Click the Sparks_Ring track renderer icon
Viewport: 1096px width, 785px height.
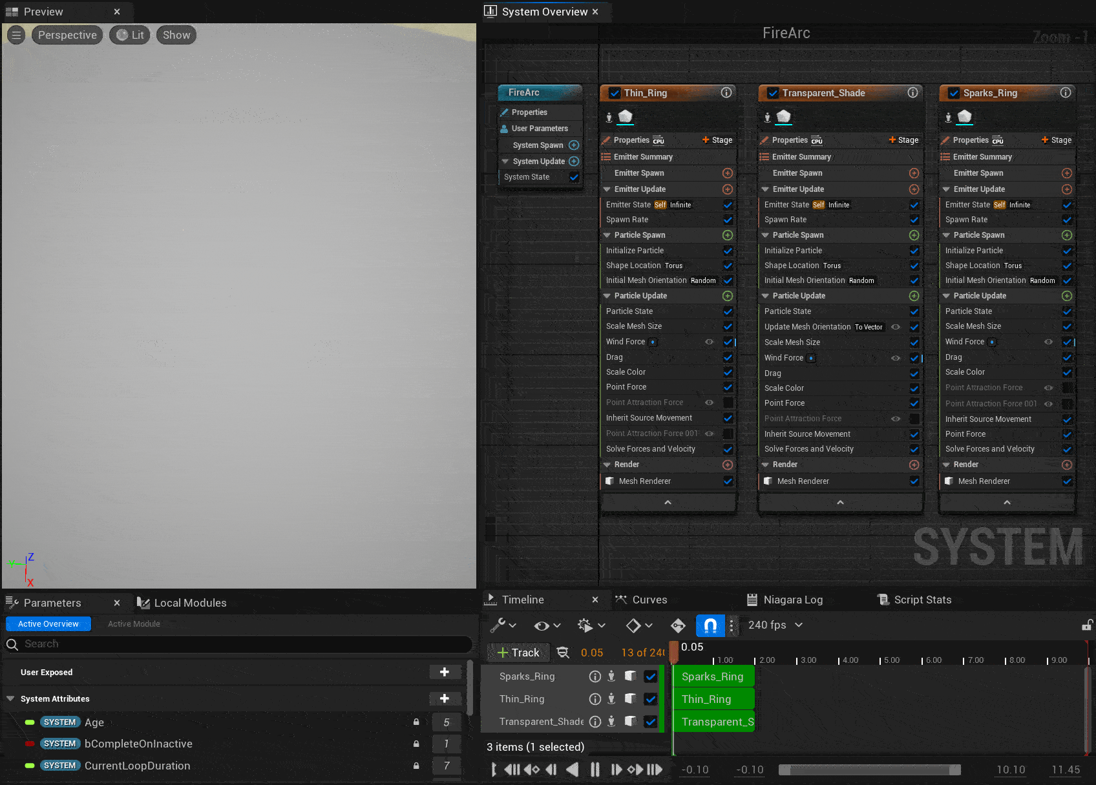click(630, 676)
